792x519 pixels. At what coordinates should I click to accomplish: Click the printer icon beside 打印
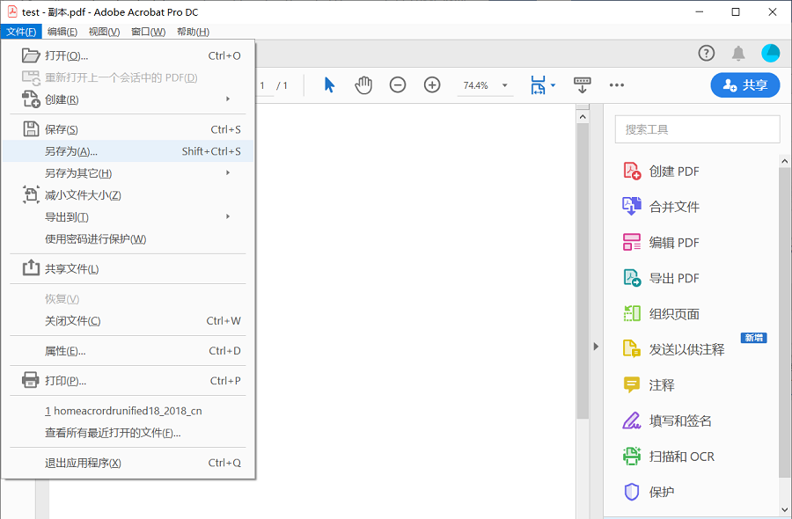[31, 380]
